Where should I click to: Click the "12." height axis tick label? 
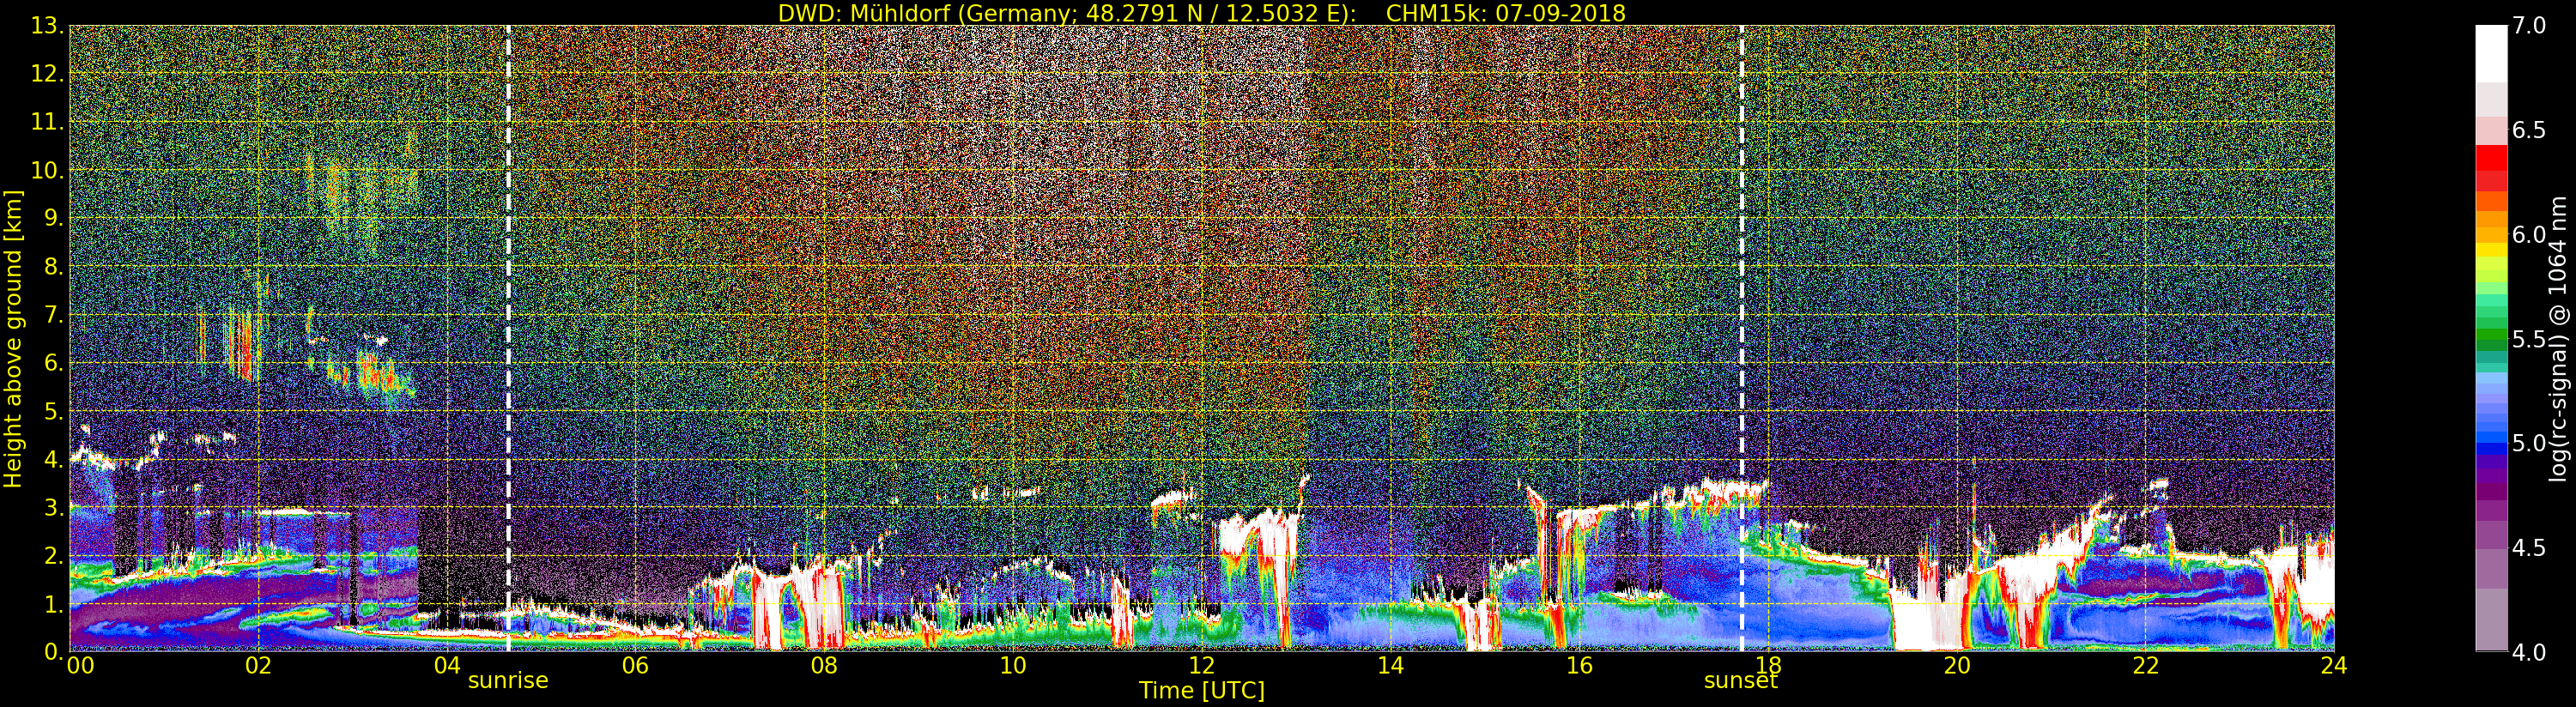47,74
